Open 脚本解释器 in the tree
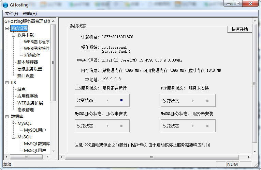 [28, 62]
